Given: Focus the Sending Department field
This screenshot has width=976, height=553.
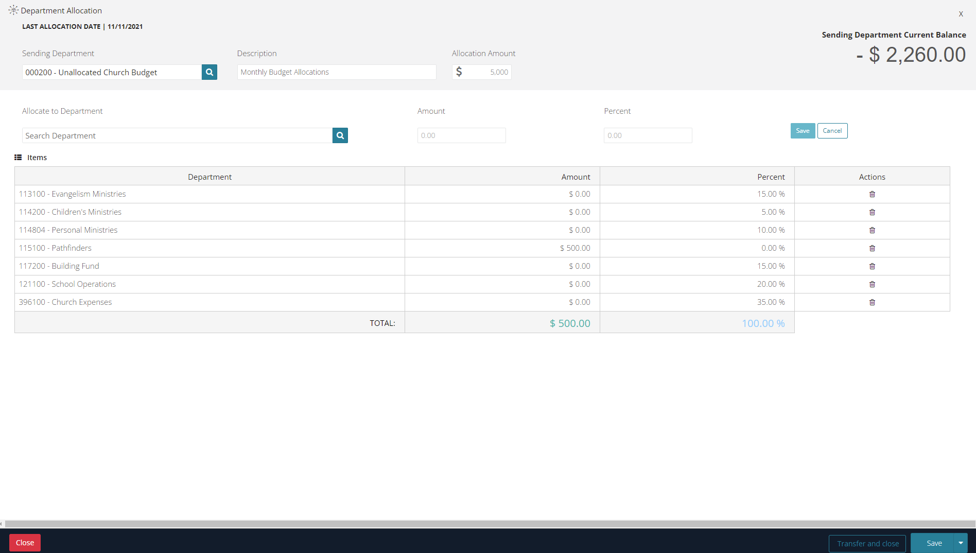Looking at the screenshot, I should [112, 72].
